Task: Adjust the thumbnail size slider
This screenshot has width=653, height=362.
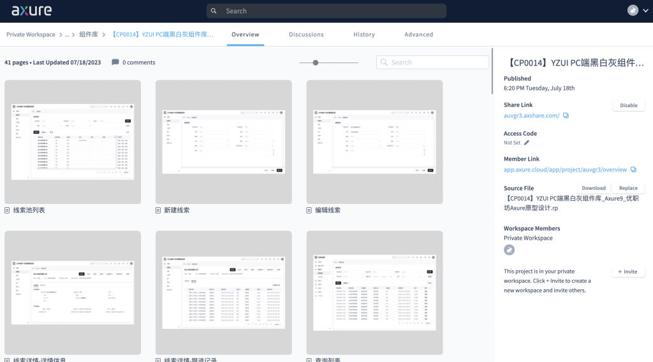Action: pyautogui.click(x=316, y=62)
